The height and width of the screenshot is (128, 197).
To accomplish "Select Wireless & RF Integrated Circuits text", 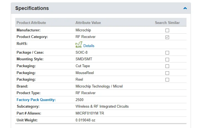I will (102, 106).
